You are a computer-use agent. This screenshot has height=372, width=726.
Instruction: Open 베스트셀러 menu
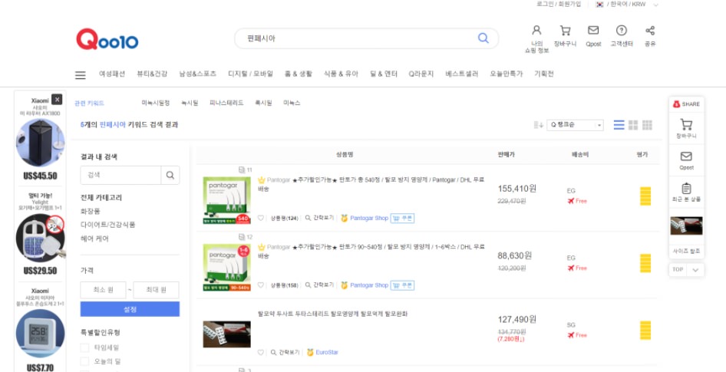coord(462,74)
